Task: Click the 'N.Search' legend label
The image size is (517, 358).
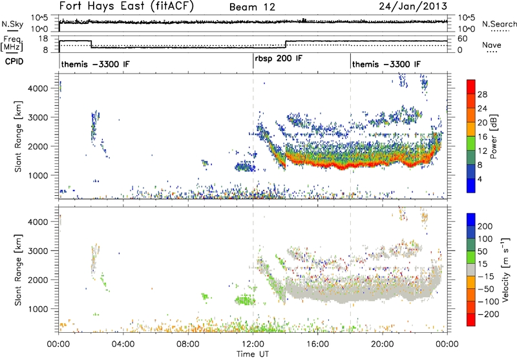Action: [500, 24]
